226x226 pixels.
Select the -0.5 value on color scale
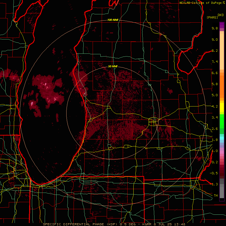pyautogui.click(x=214, y=173)
